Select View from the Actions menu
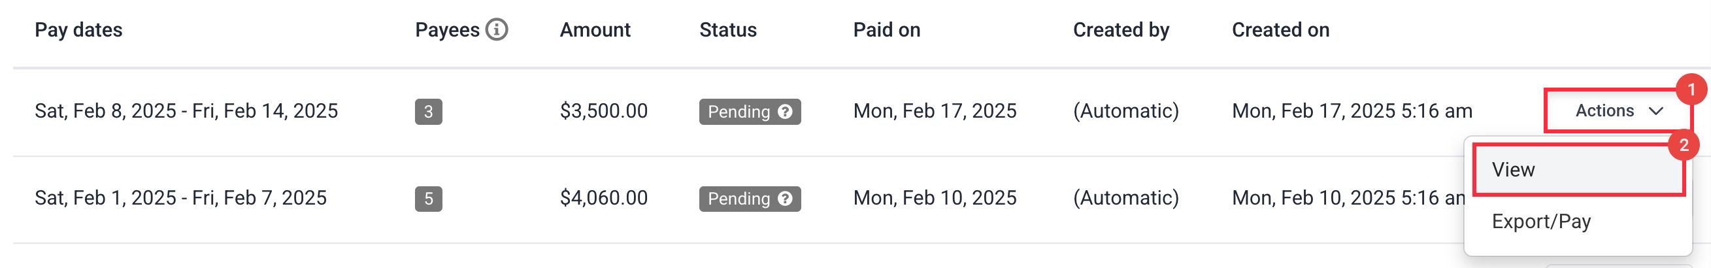This screenshot has height=268, width=1711. coord(1578,170)
